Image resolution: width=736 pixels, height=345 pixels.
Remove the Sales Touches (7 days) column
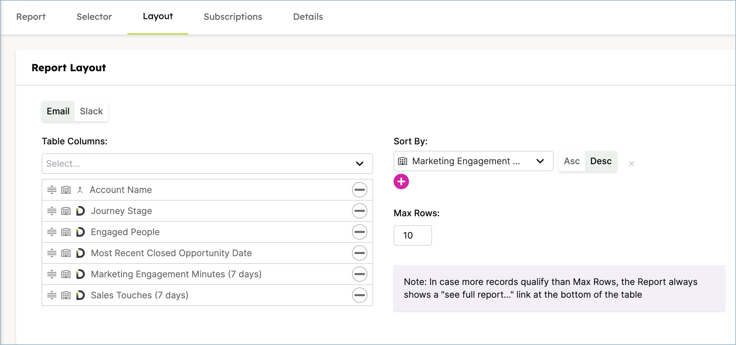coord(360,295)
